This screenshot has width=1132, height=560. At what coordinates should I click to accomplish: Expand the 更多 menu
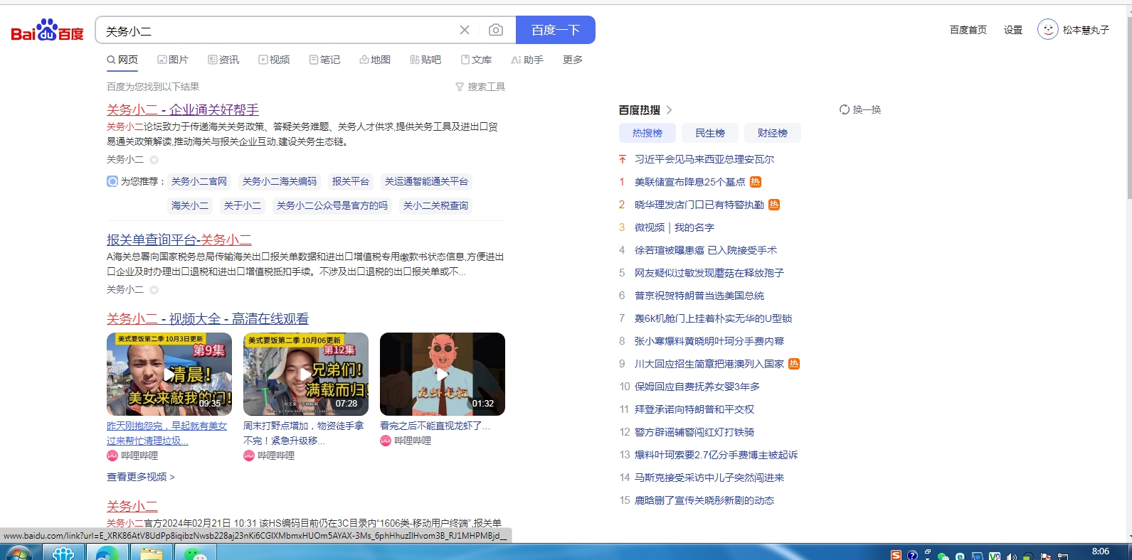pos(573,60)
